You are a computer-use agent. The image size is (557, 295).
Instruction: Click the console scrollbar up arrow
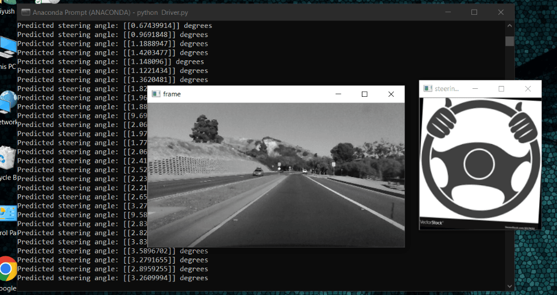509,27
